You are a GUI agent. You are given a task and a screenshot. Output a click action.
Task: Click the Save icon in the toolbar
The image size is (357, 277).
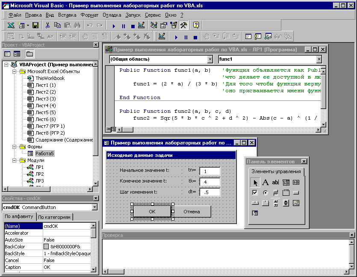35,25
